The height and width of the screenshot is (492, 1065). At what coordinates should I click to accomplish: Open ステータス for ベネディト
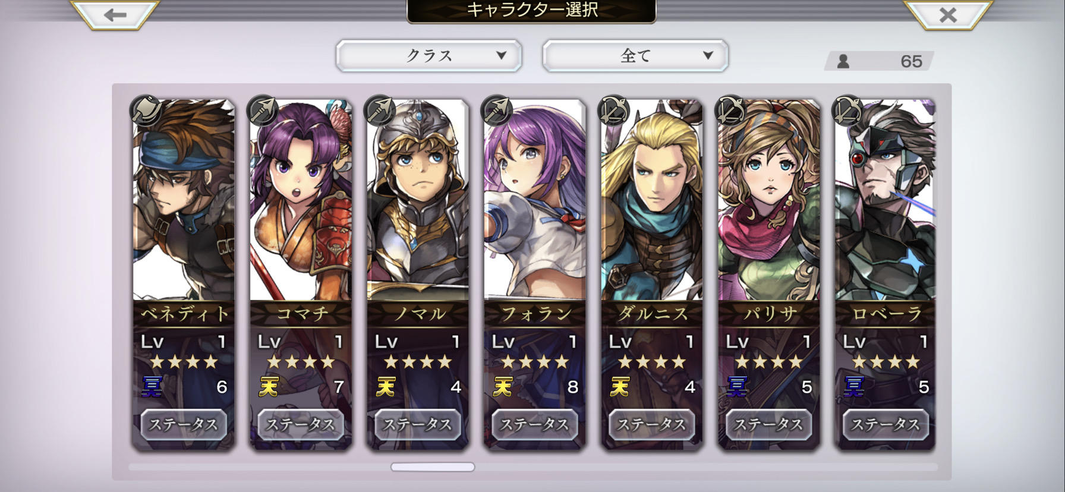(184, 424)
